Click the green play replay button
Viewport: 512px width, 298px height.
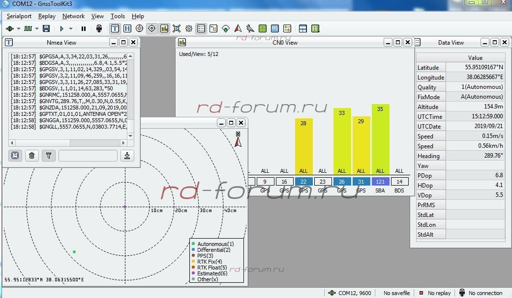[61, 28]
